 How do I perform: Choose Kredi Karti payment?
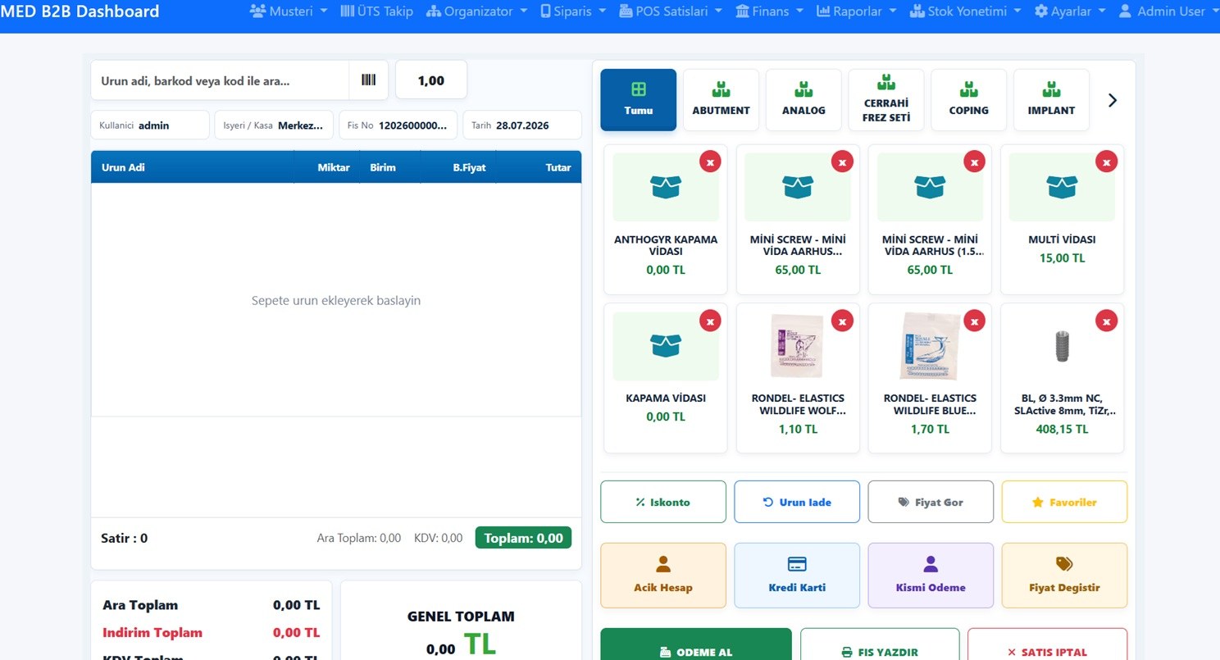pyautogui.click(x=797, y=576)
